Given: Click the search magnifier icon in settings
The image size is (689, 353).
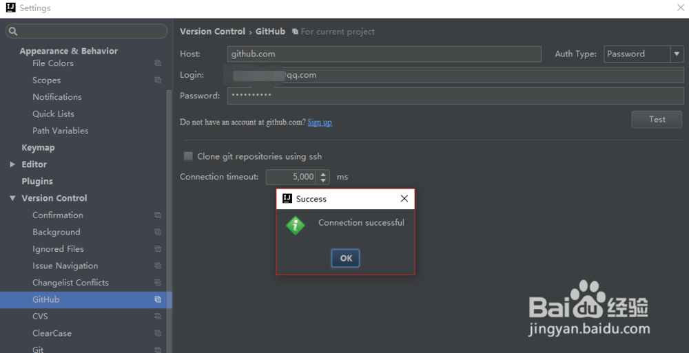Looking at the screenshot, I should coord(13,31).
